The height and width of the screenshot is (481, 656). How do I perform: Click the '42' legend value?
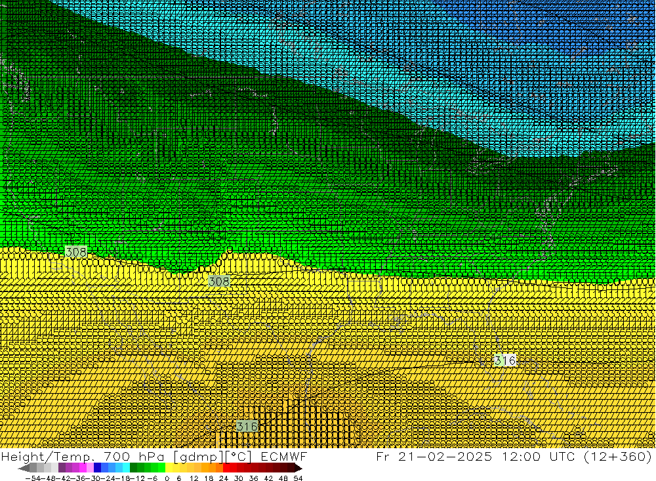point(268,478)
